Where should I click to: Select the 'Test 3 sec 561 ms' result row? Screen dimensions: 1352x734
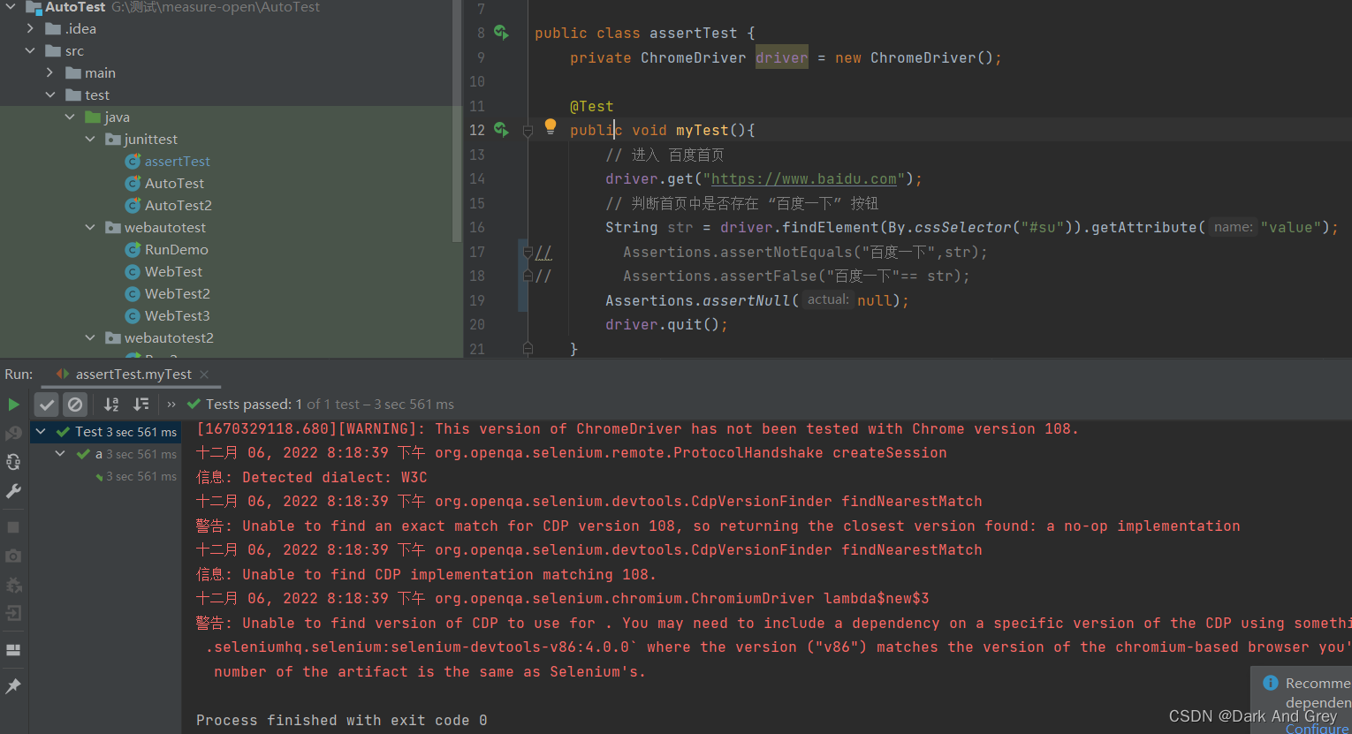pyautogui.click(x=106, y=432)
